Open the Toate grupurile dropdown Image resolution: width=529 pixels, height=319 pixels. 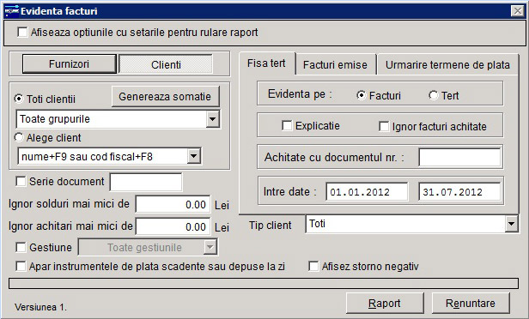pos(213,119)
